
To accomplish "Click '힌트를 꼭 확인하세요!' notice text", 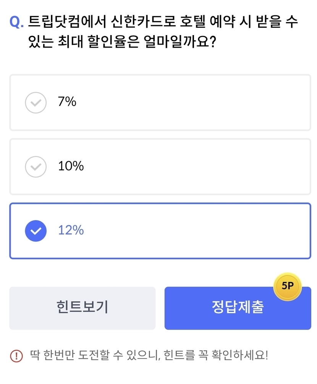I will pos(216,356).
